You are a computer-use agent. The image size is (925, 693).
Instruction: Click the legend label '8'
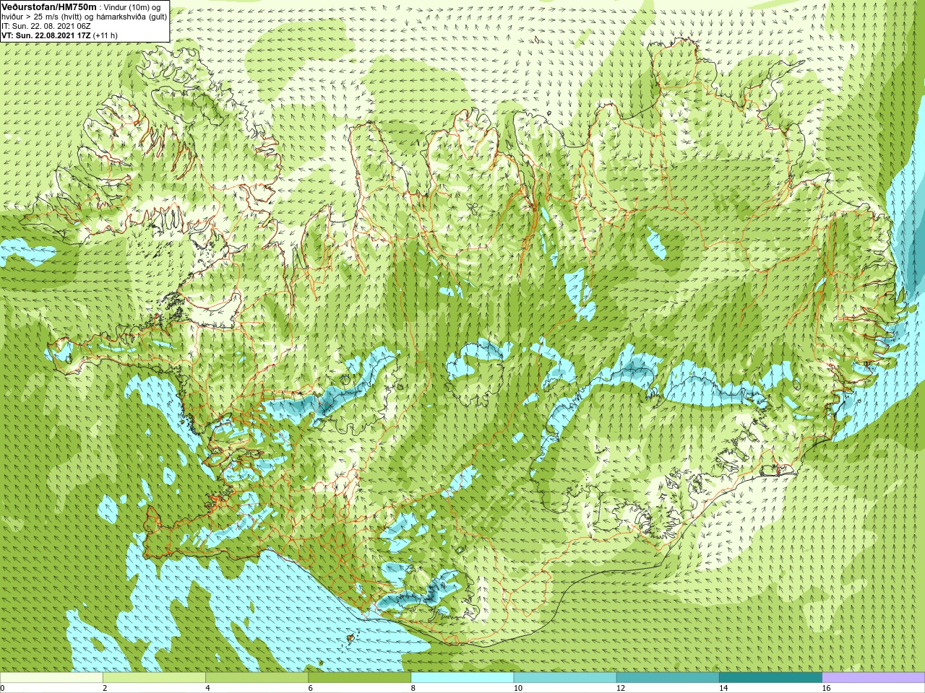point(413,688)
